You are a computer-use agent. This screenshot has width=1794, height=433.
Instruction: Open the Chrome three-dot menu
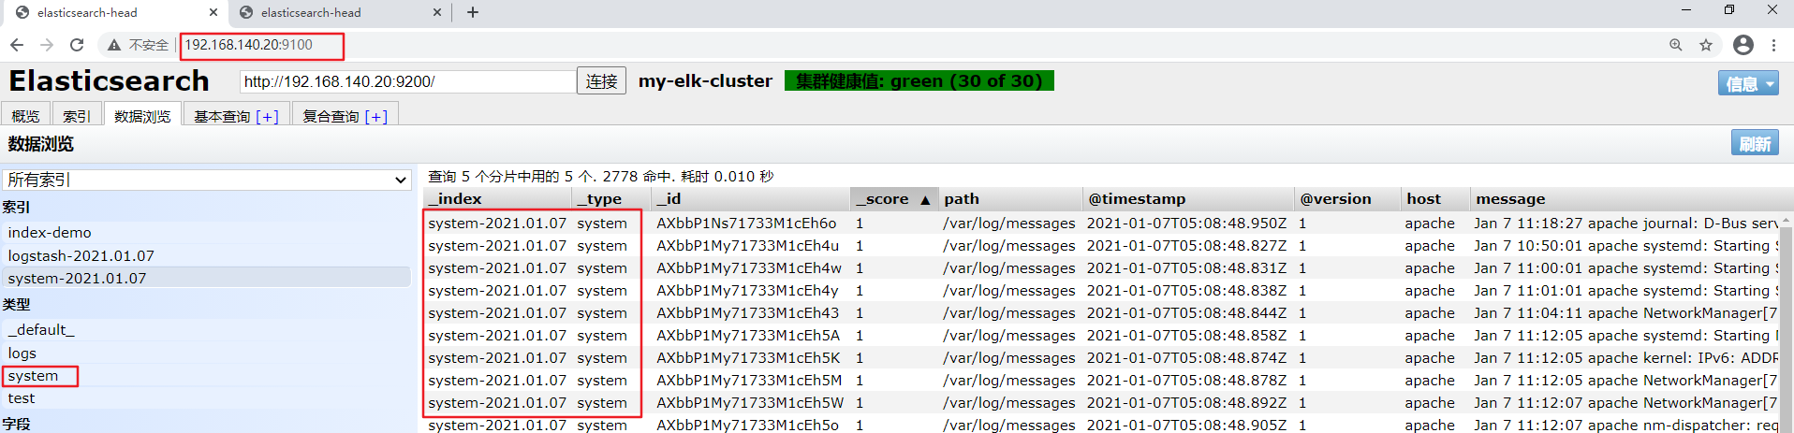[1774, 45]
